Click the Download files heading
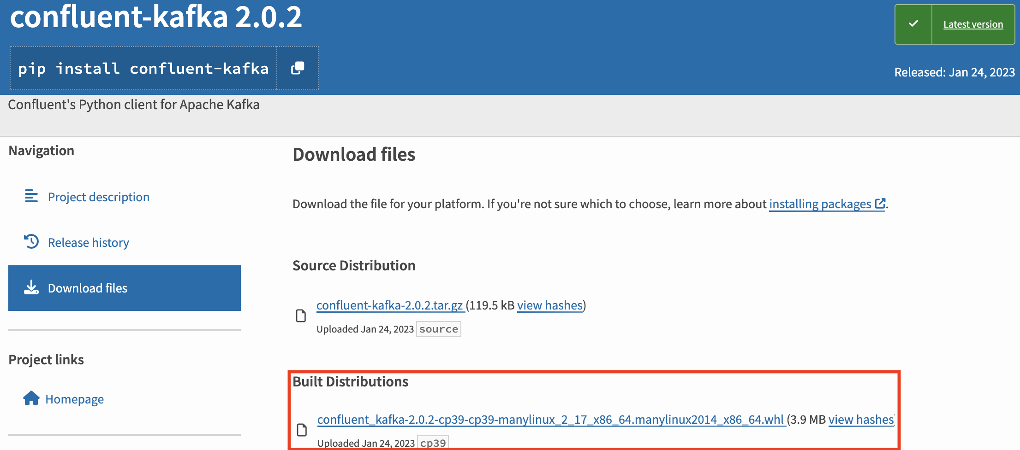The width and height of the screenshot is (1020, 450). point(354,155)
